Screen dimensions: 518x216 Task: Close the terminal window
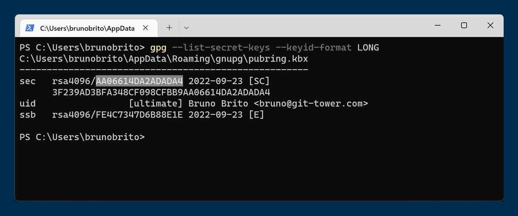(490, 25)
